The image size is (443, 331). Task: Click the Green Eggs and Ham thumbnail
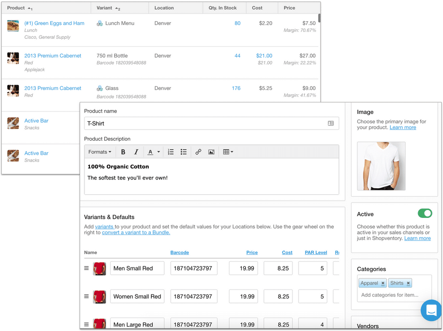[x=13, y=26]
